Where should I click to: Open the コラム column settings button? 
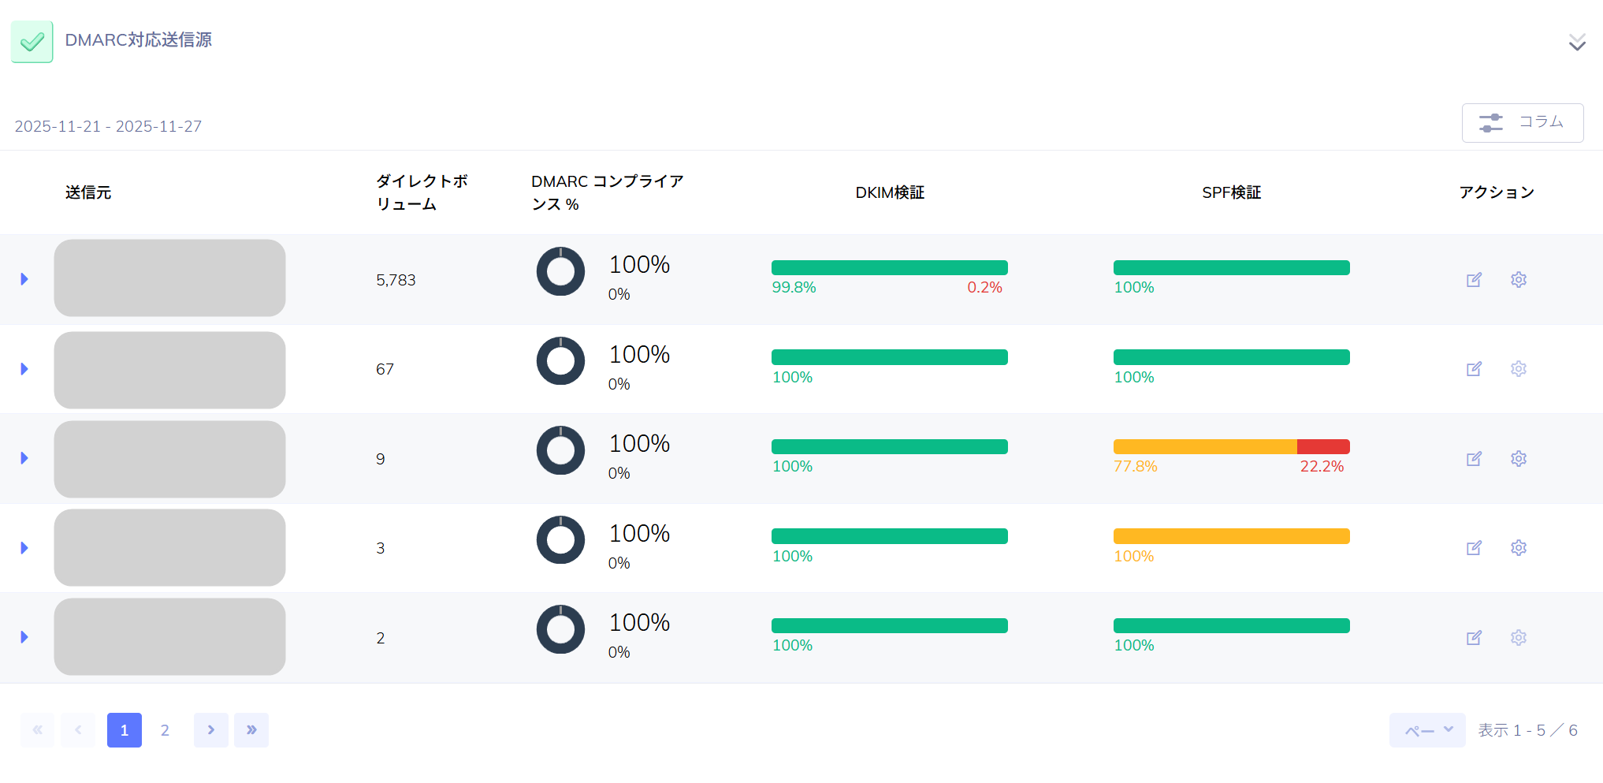tap(1522, 123)
